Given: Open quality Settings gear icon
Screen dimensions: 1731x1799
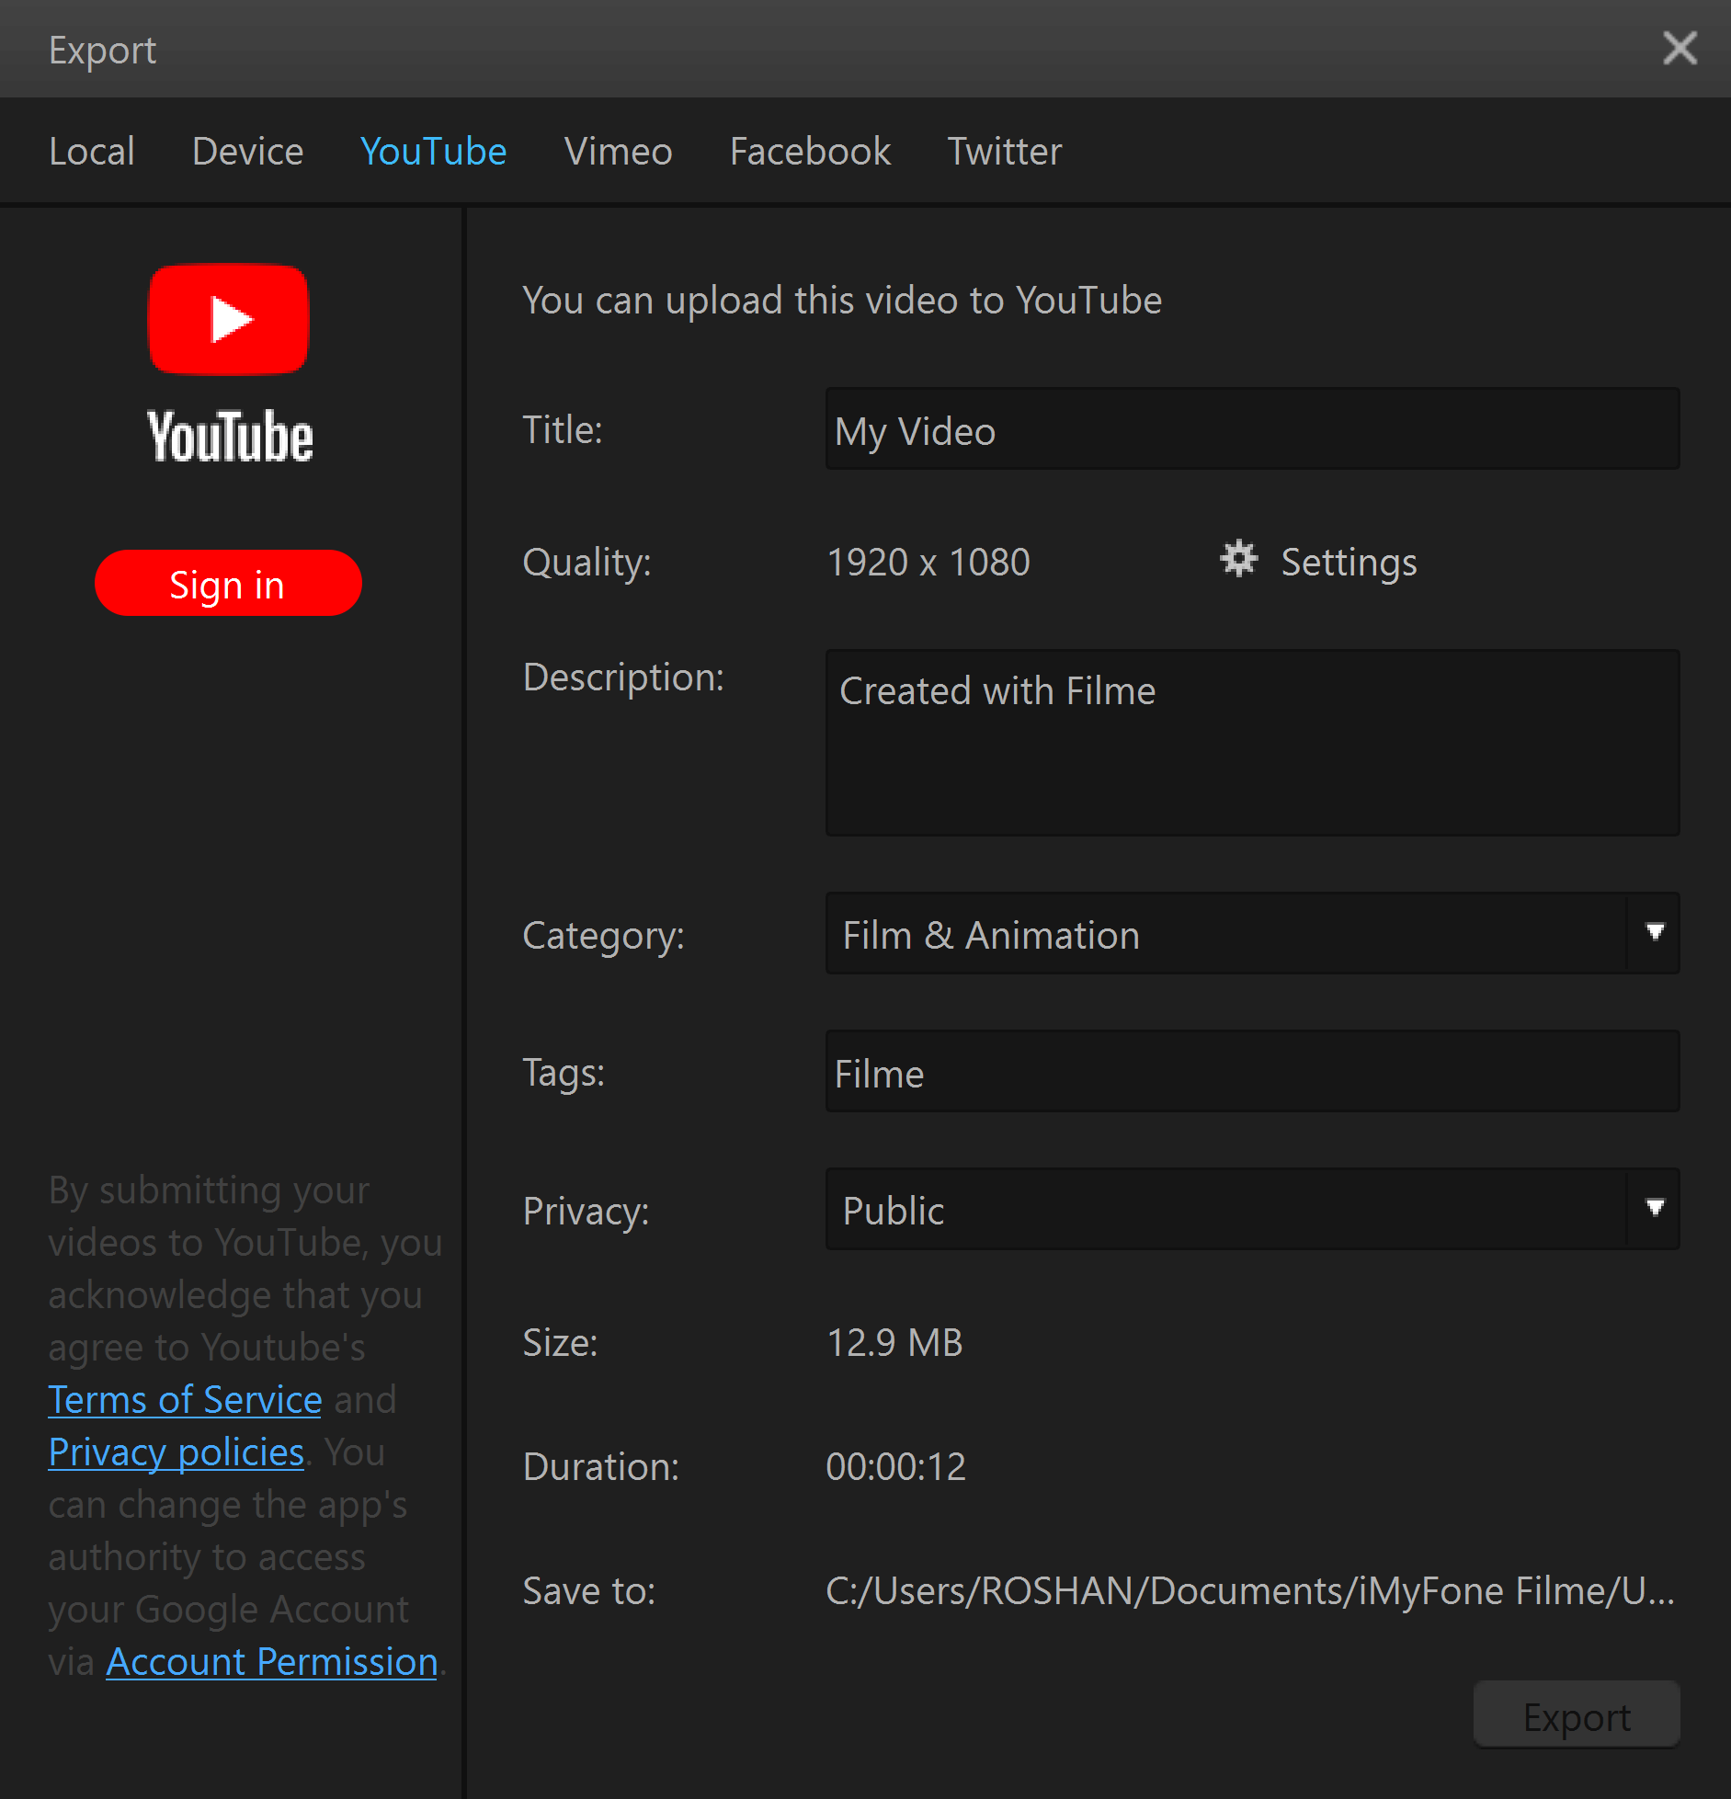Looking at the screenshot, I should click(1238, 559).
